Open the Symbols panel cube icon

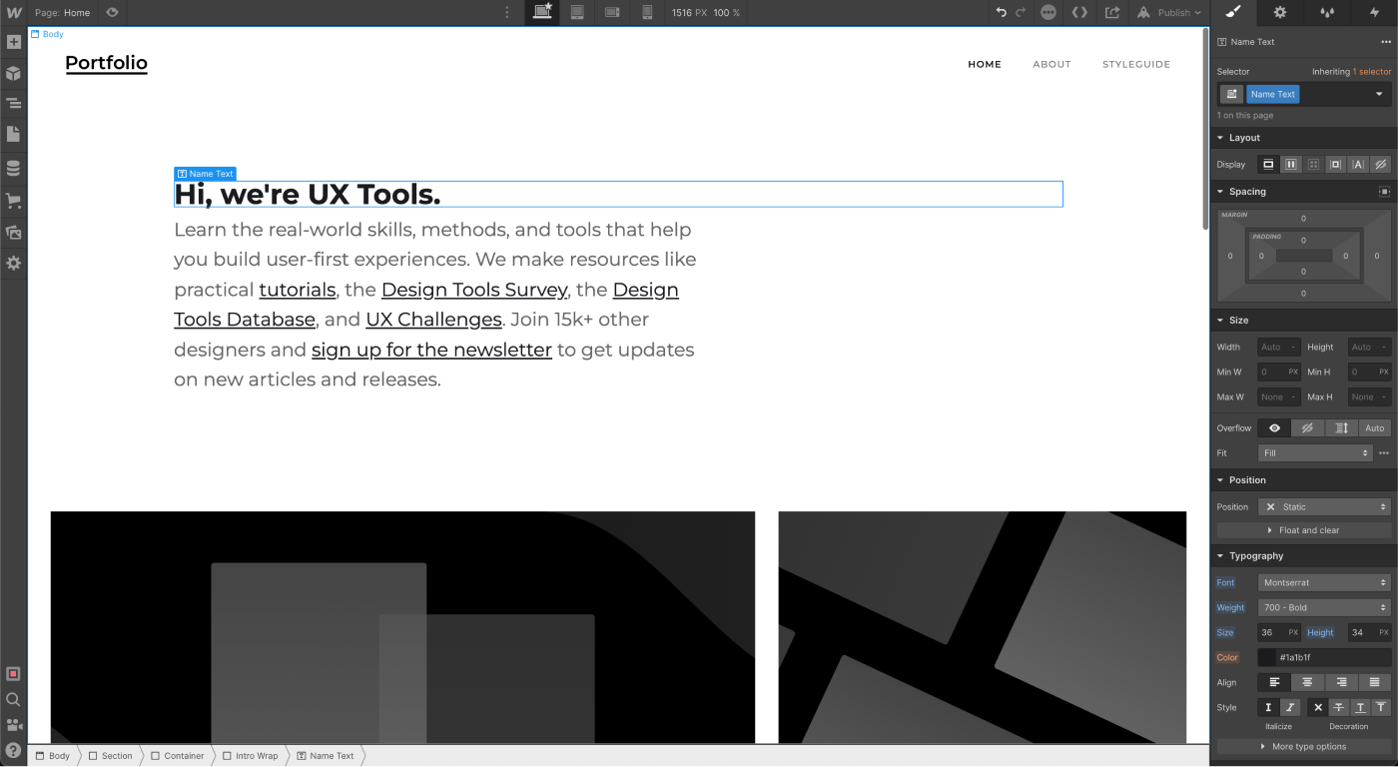[13, 73]
